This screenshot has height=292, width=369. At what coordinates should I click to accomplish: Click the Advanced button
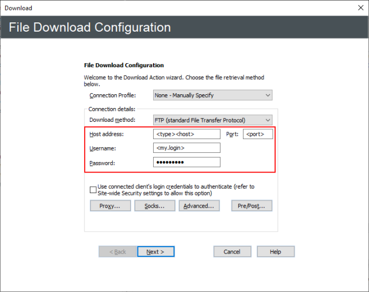(x=199, y=206)
